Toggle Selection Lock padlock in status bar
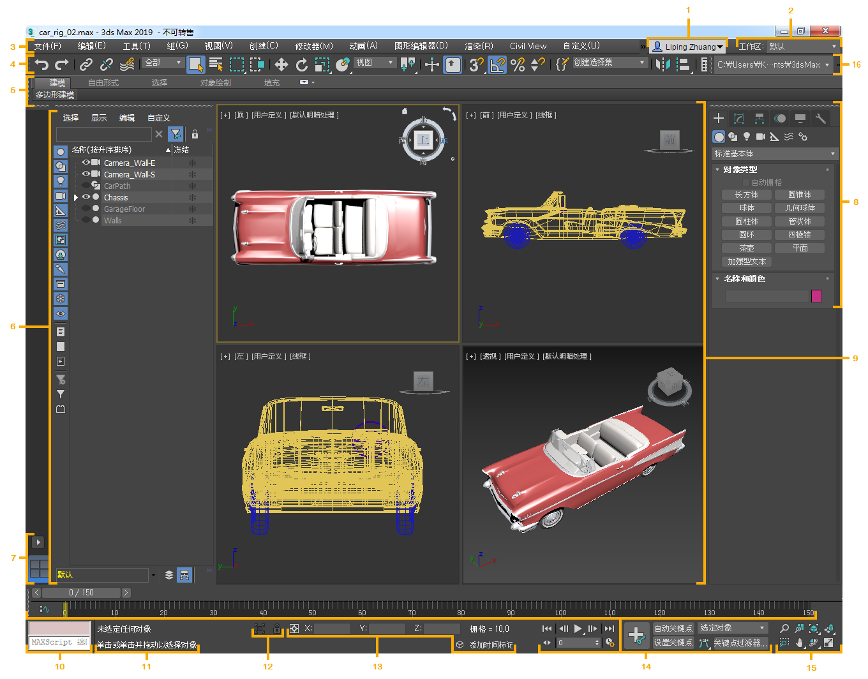The image size is (868, 679). pos(277,629)
